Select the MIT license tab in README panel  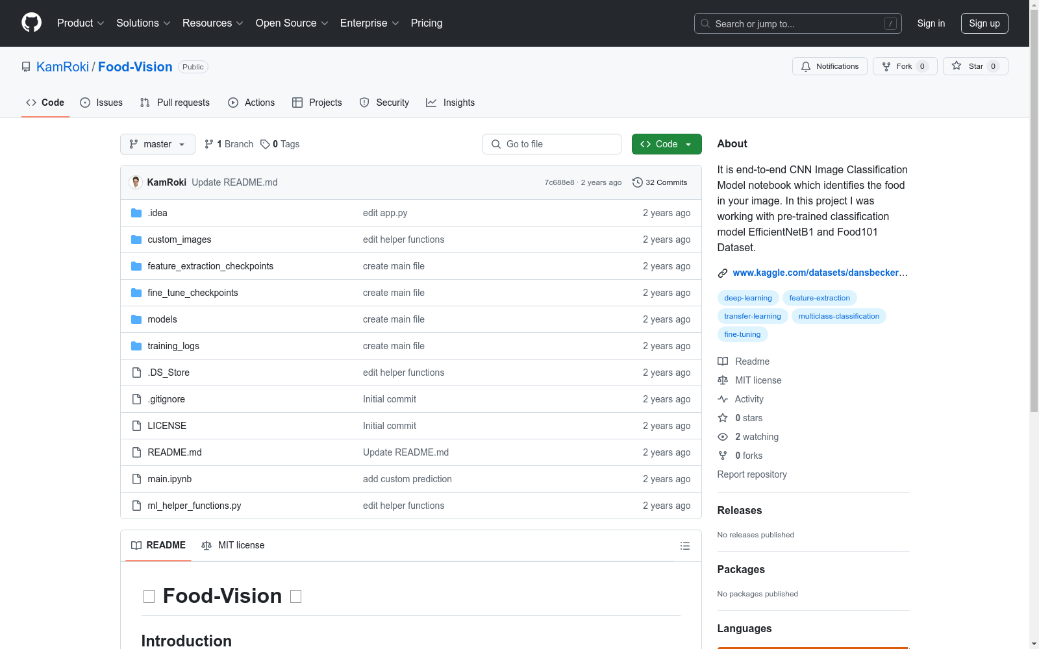[x=233, y=545]
